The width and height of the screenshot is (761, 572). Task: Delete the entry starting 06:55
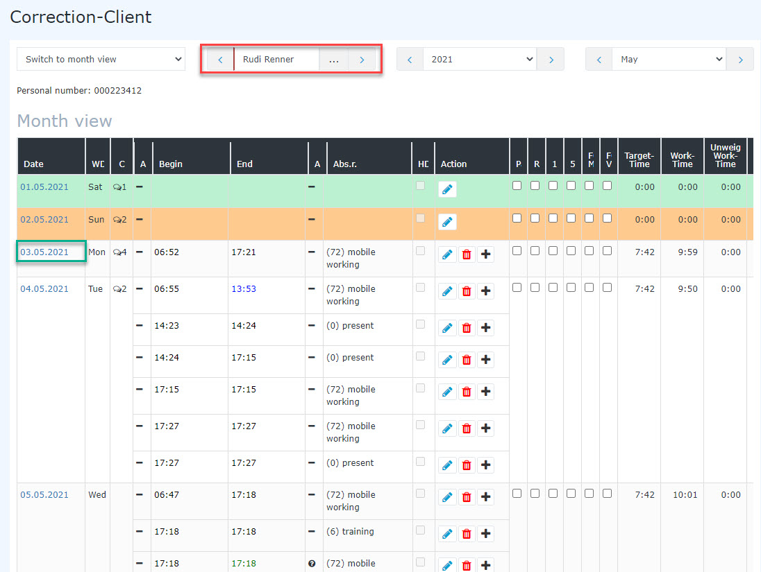[x=467, y=291]
